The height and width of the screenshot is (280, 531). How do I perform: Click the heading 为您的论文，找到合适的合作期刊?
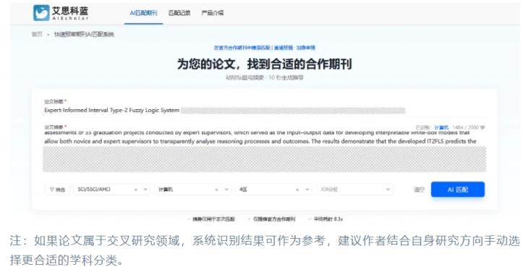[265, 64]
